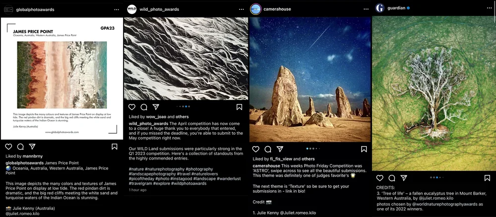Visit @juliet.romeo.kilo mention in guardian caption
The width and height of the screenshot is (496, 217).
pyautogui.click(x=436, y=198)
